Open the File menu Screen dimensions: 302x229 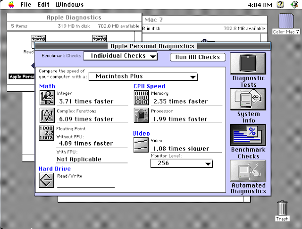pos(26,4)
